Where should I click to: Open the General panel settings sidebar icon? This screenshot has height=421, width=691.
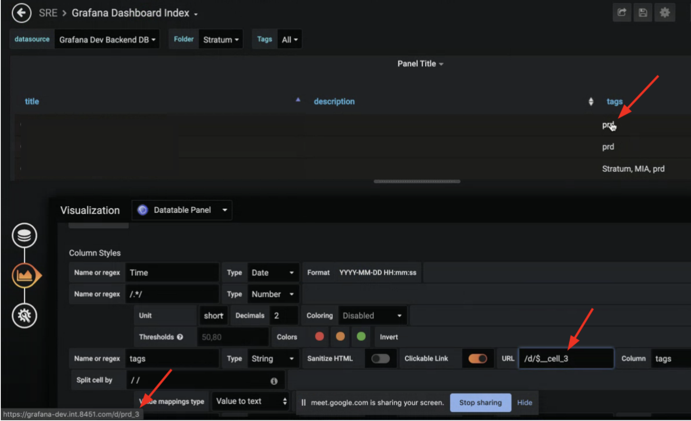coord(25,316)
